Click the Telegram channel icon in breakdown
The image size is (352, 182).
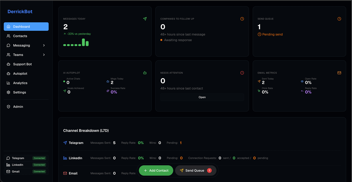(x=65, y=143)
